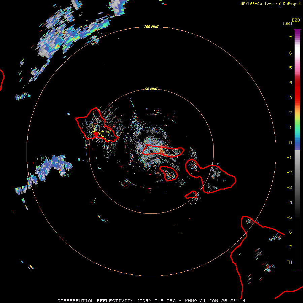Click the NEXLAB-College of DuPage credit text
This screenshot has height=303, width=303.
[x=269, y=4]
